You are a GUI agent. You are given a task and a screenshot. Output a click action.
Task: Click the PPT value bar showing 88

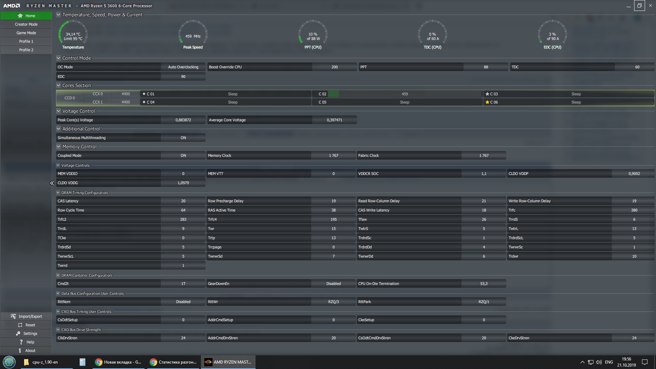click(x=486, y=67)
